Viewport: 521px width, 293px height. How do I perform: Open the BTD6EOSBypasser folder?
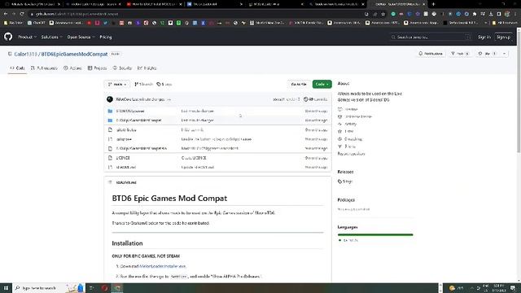point(130,111)
